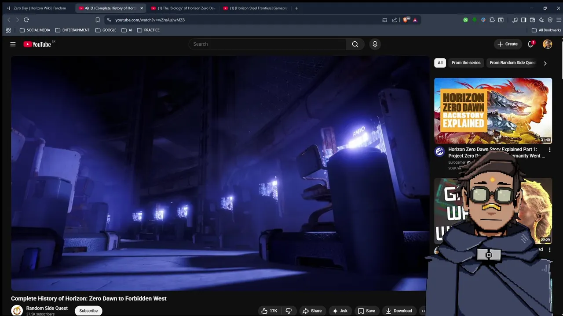Go to the YouTube home logo
The image size is (563, 316).
pos(37,44)
